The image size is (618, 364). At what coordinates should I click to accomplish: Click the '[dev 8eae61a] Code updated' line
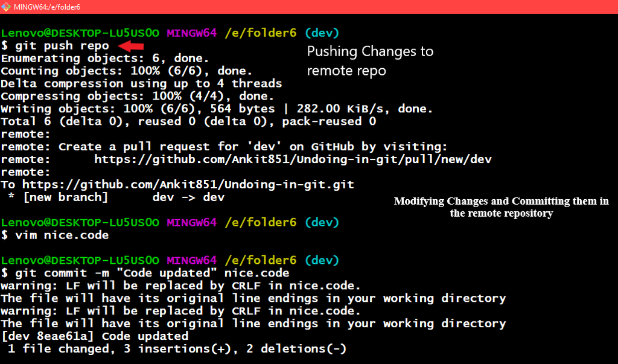click(95, 336)
